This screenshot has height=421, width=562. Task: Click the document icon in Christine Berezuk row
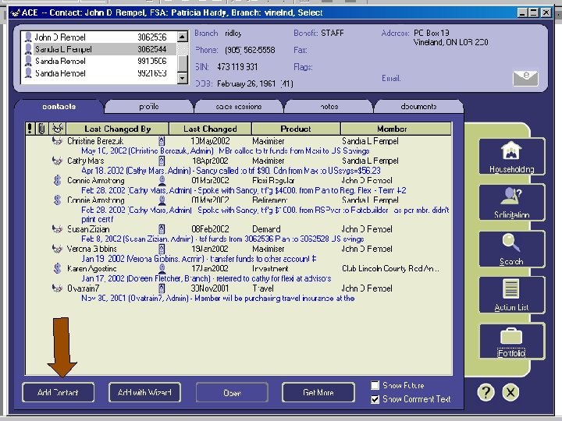coord(162,140)
